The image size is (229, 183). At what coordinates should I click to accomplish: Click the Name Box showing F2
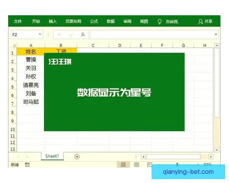(27, 35)
